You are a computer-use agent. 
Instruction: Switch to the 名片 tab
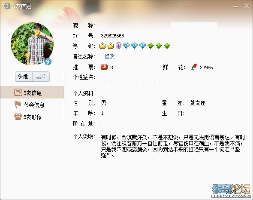[x=41, y=77]
